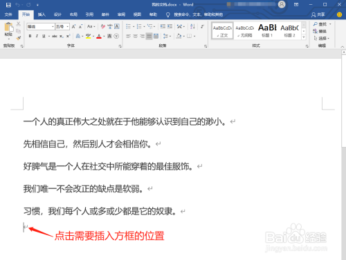Apply the character border icon
Screen dimensions: 346x260
pos(117,27)
